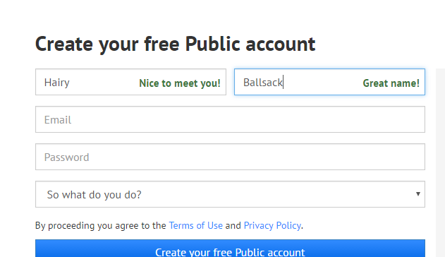This screenshot has height=257, width=445.
Task: Open the Privacy Policy link
Action: pyautogui.click(x=272, y=225)
